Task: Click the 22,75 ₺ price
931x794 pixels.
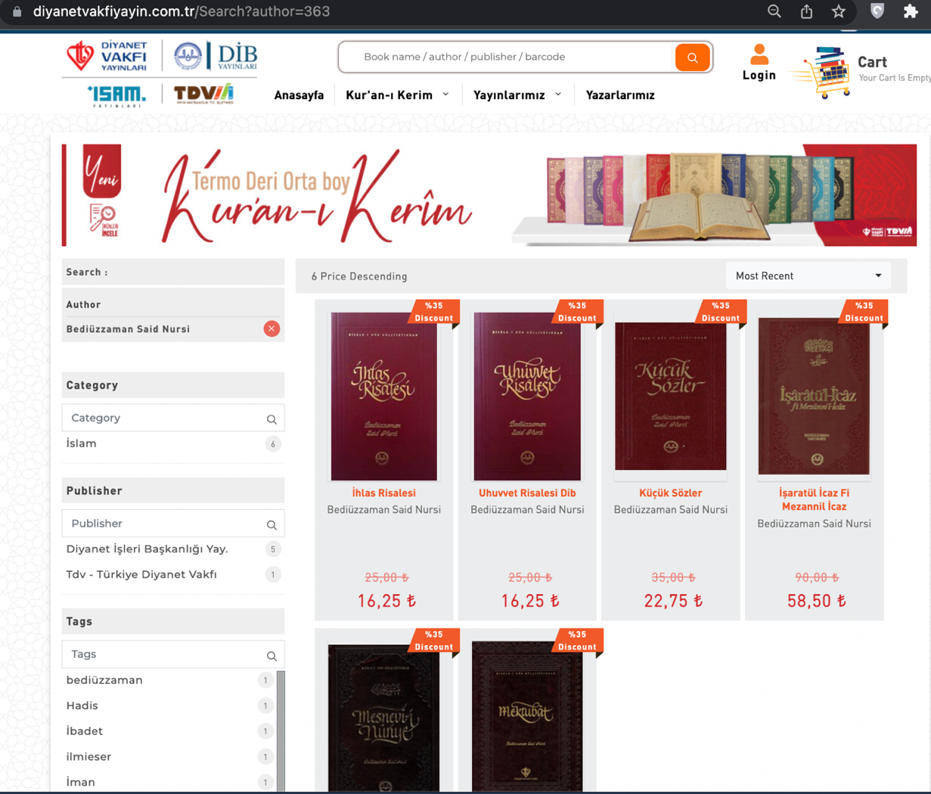Action: point(673,601)
